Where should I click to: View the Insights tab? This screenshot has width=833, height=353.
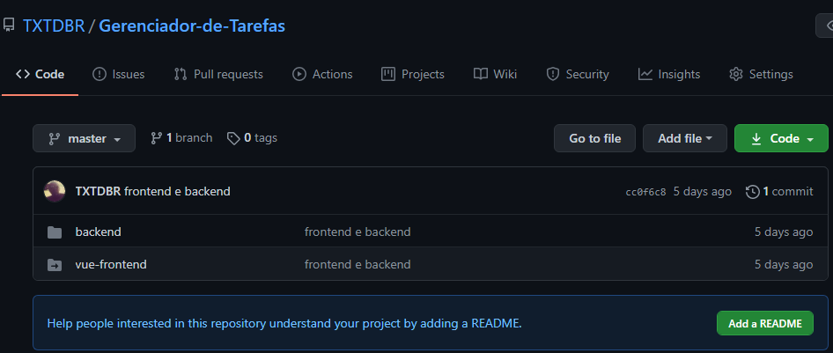pos(669,74)
